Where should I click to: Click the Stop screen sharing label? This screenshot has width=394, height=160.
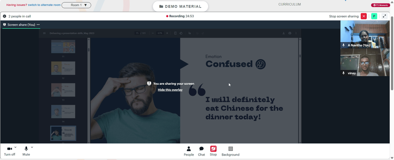coord(344,16)
